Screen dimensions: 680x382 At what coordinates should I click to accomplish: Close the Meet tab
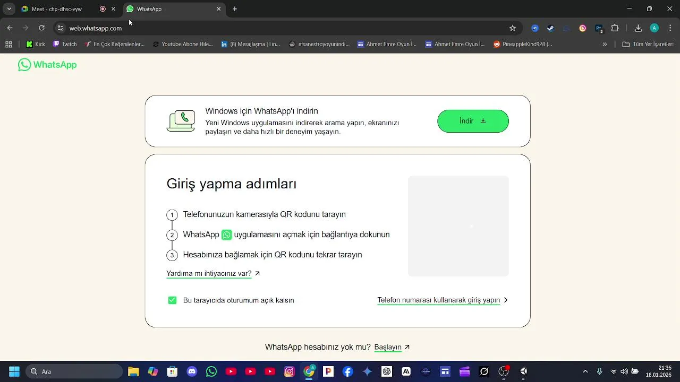[x=113, y=9]
